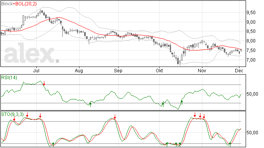Screen dimensions: 264x148
Task: Click the Nov month label
Action: tap(202, 70)
